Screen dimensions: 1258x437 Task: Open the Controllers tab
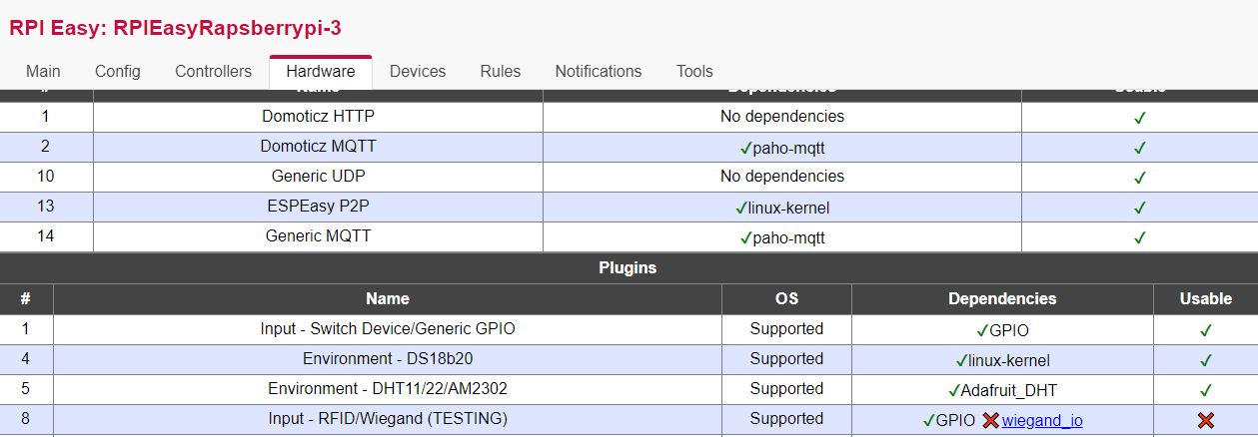pos(213,72)
